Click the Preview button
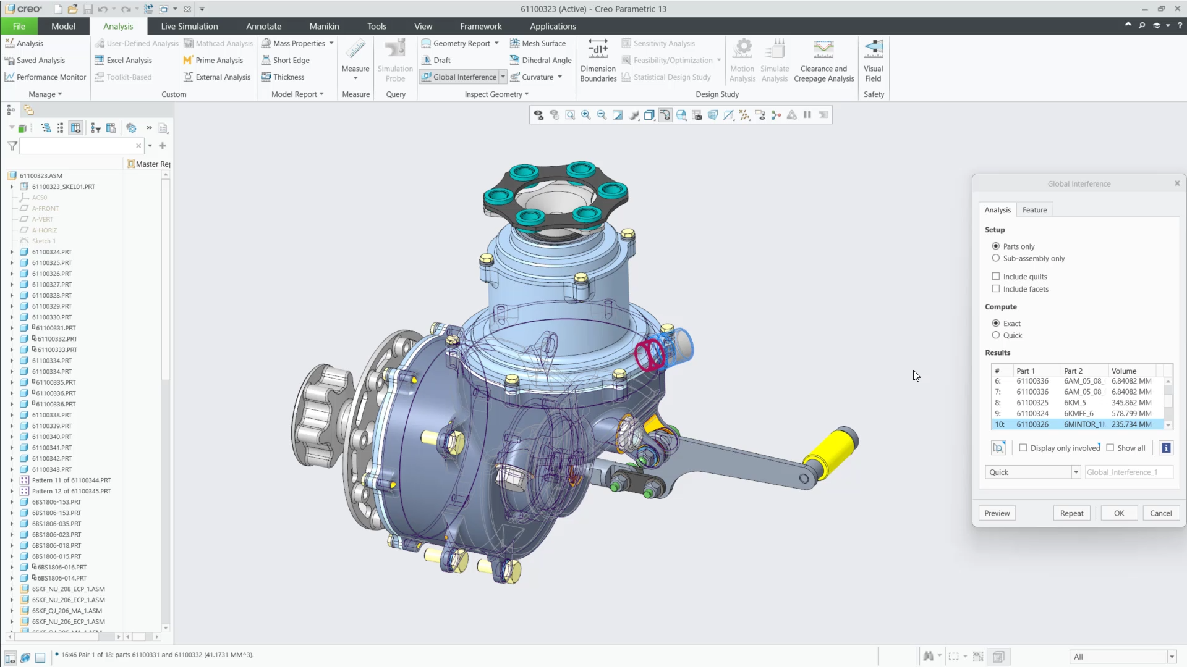 point(997,513)
